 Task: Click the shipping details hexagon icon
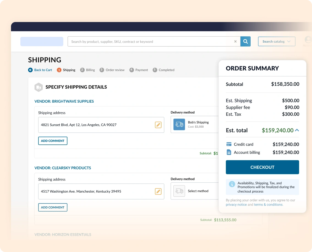pos(39,87)
